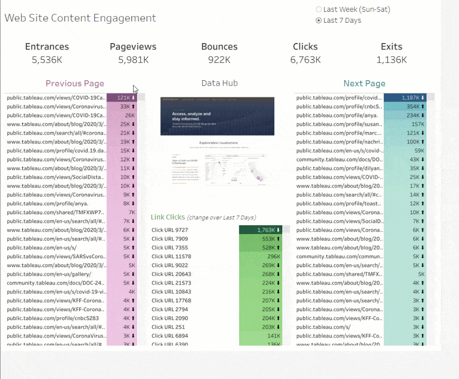Screen dimensions: 459x379
Task: Open the 'Access, analyze and stay informed' Data Hub thumbnail
Action: tap(217, 116)
